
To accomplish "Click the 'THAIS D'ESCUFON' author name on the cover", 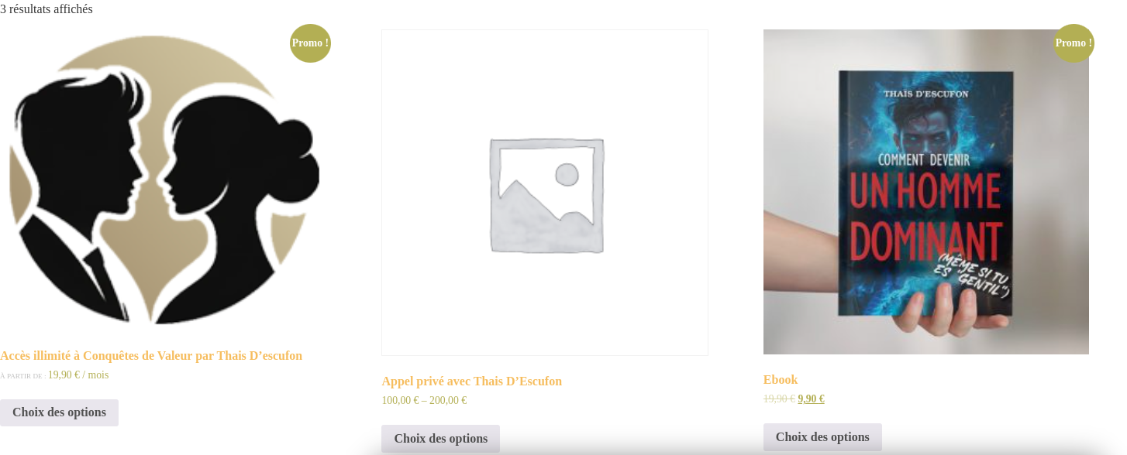I will pyautogui.click(x=926, y=94).
